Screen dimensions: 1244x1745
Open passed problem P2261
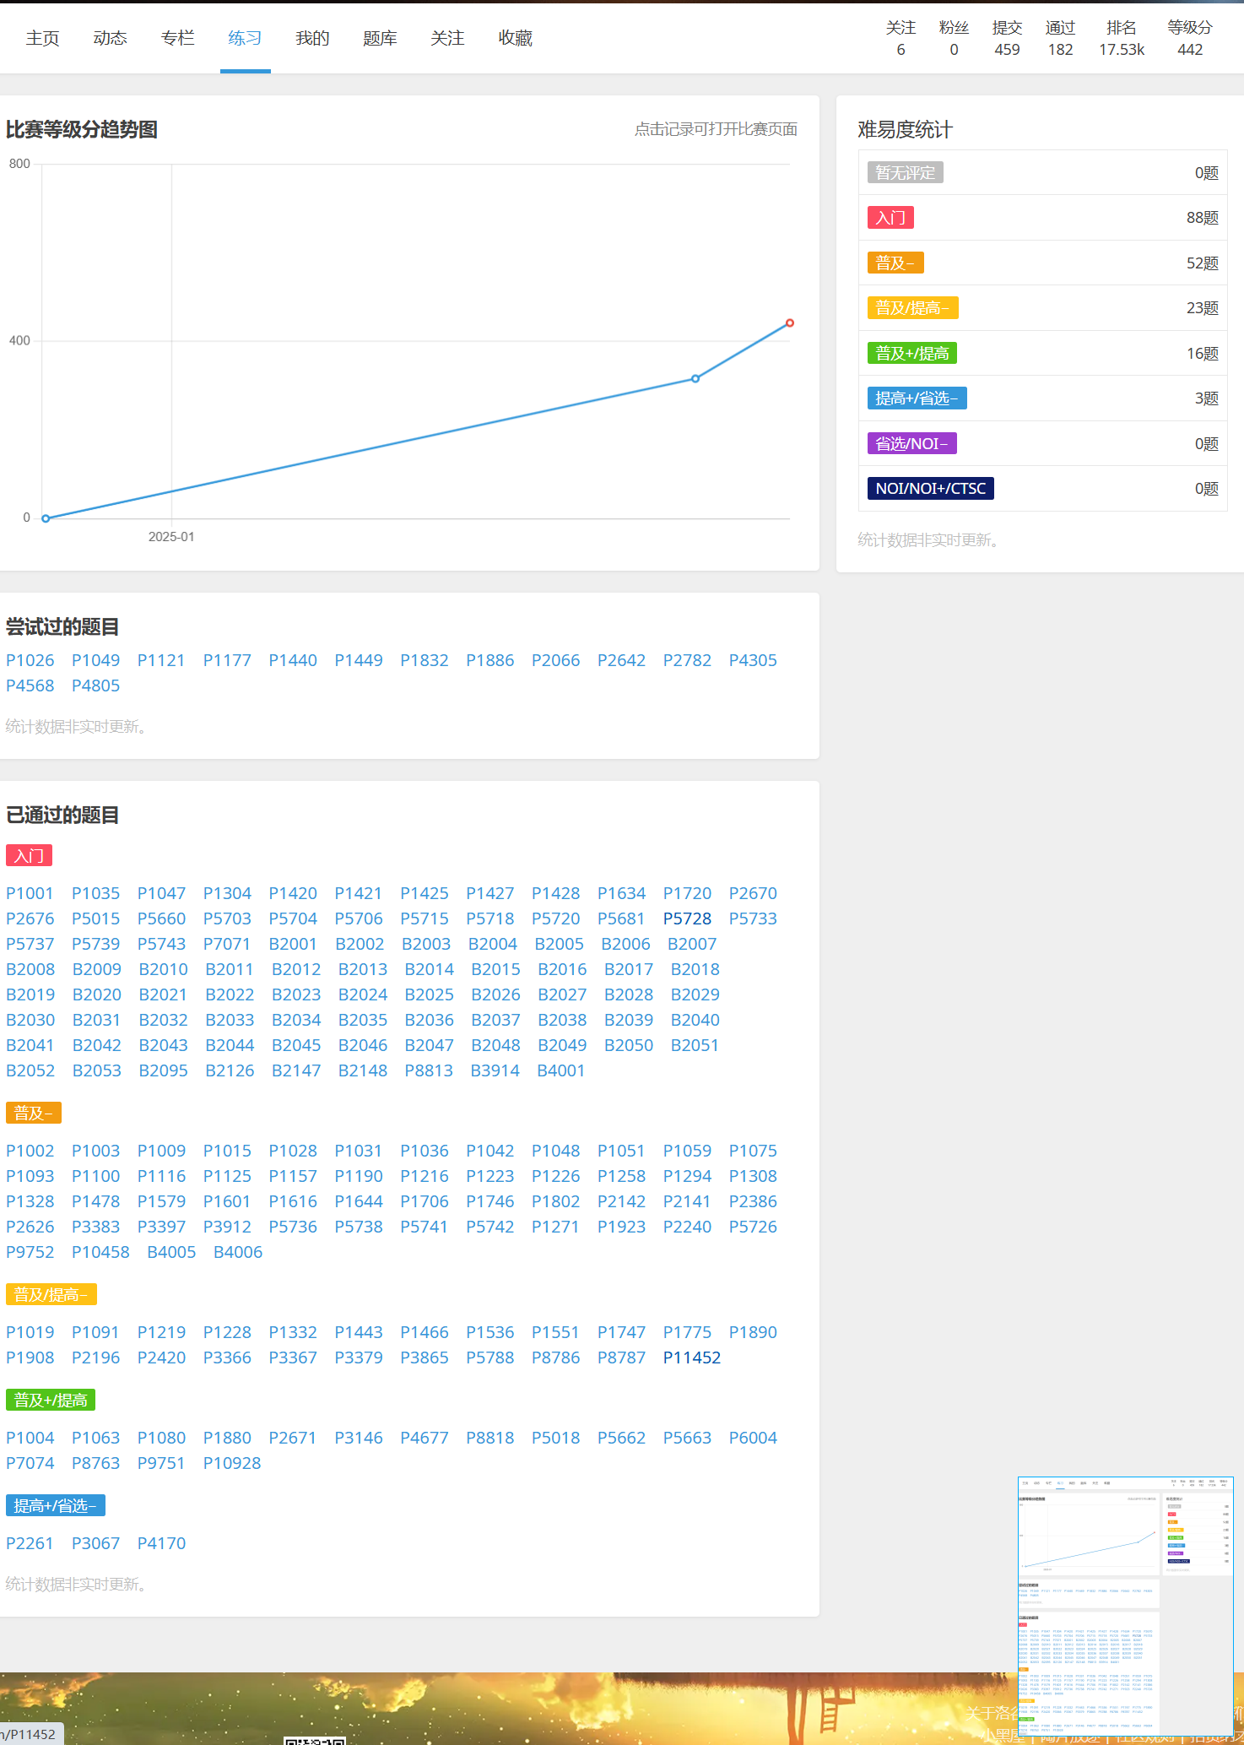point(30,1543)
